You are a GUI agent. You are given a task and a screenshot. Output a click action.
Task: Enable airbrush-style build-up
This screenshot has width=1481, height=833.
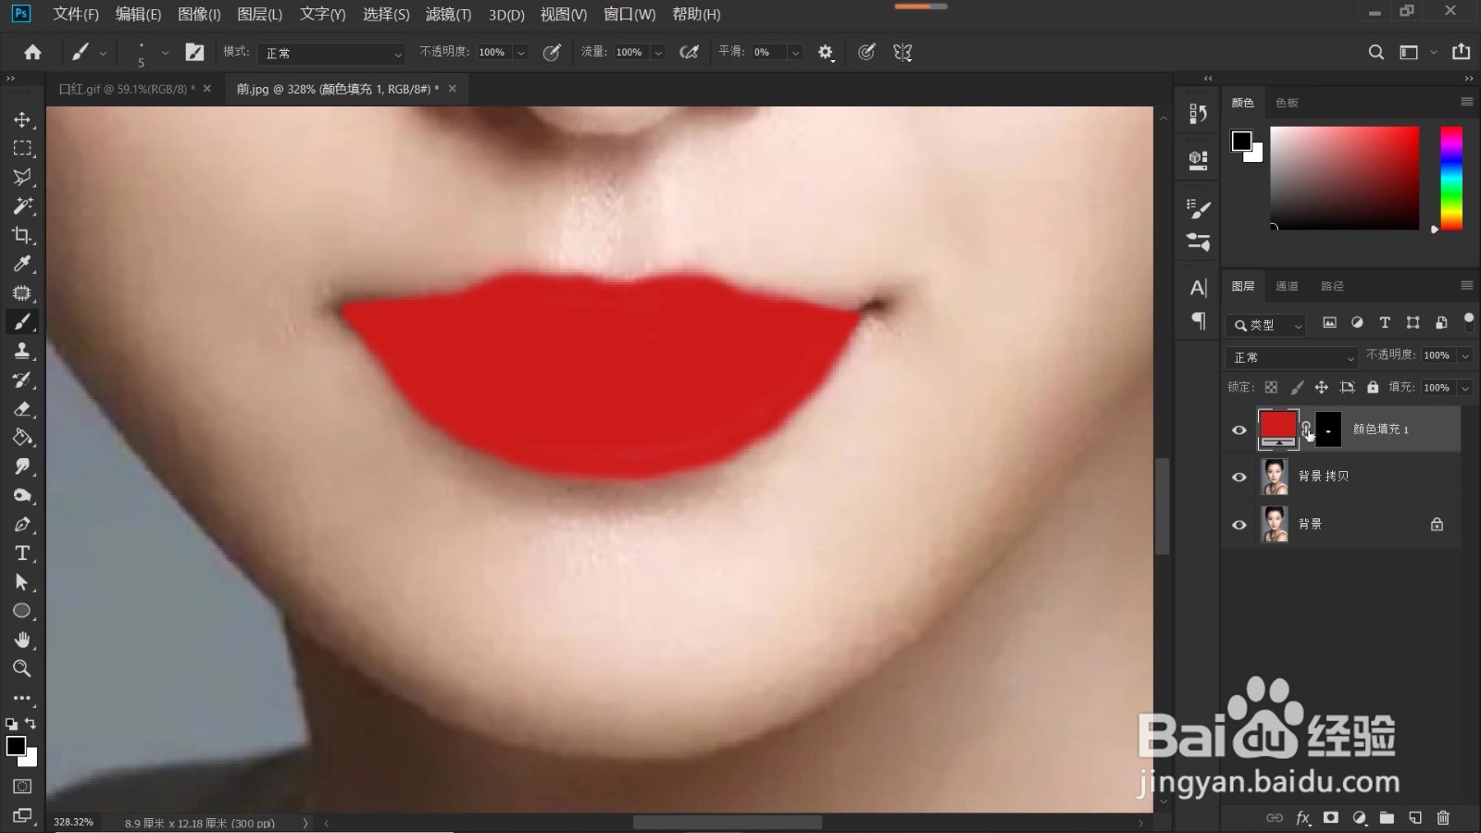click(689, 53)
